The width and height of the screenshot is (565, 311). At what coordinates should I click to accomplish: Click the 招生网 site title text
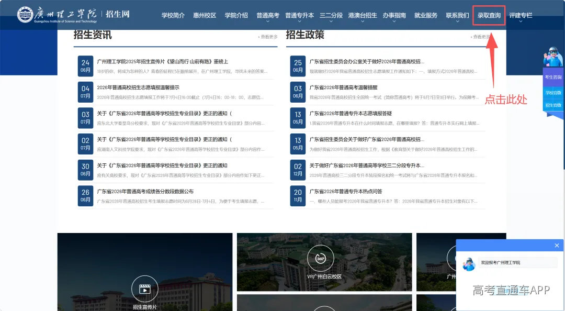118,14
